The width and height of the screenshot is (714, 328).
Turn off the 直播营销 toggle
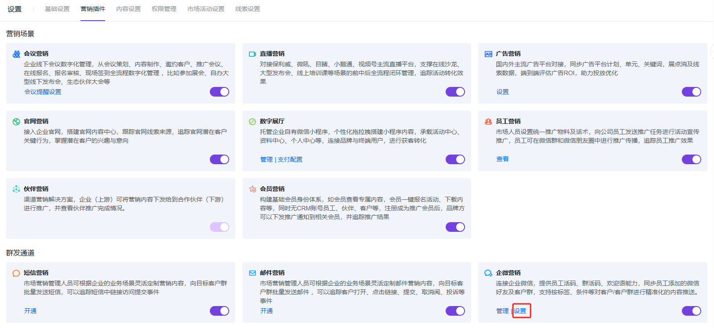(455, 92)
